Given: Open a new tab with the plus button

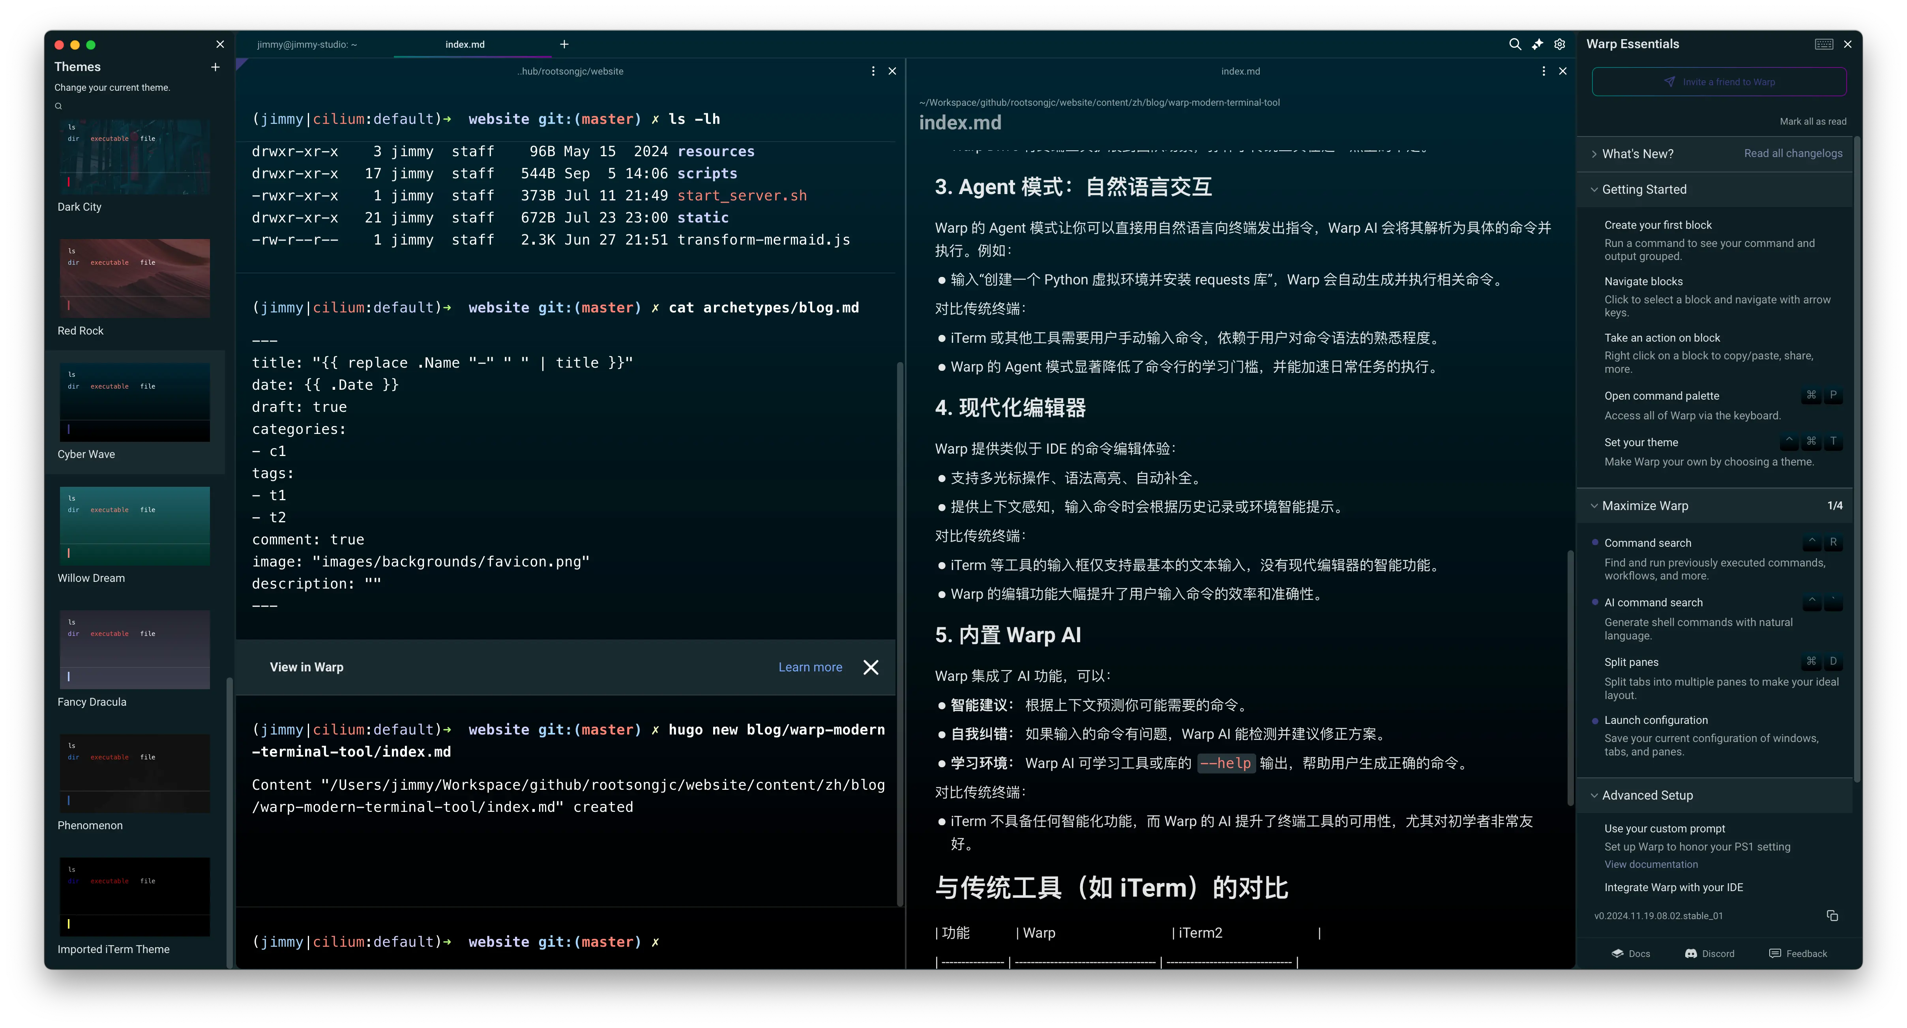Looking at the screenshot, I should [x=564, y=45].
